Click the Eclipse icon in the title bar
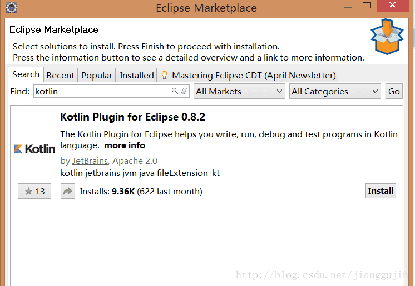 pos(11,8)
